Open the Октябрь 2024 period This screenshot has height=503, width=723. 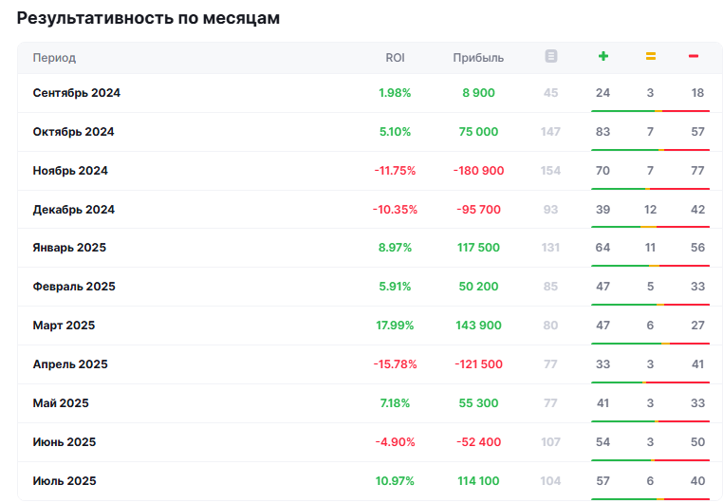pos(73,132)
